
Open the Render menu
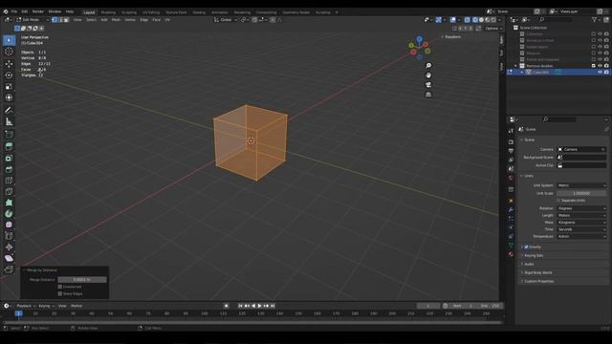coord(38,11)
